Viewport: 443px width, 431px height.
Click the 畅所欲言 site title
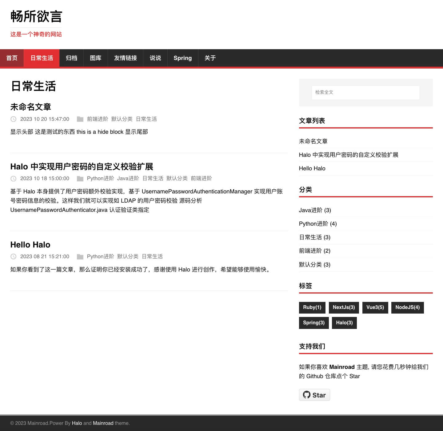tap(36, 17)
